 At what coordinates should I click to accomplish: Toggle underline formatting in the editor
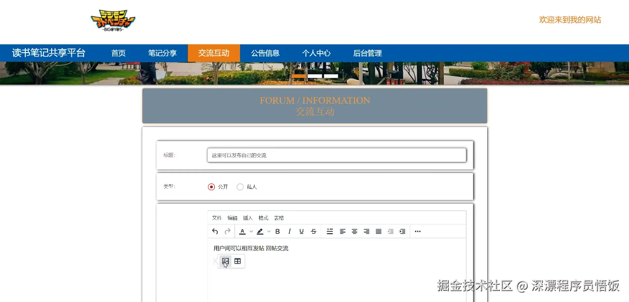click(x=301, y=231)
